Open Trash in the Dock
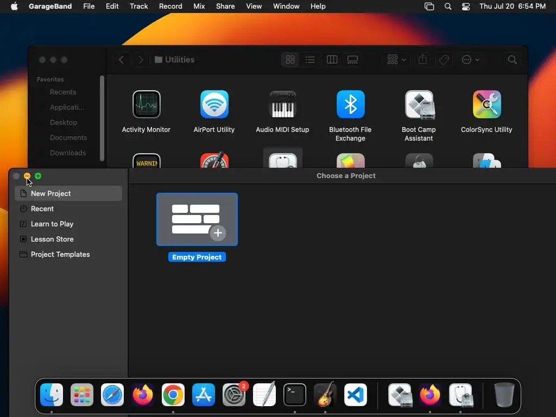This screenshot has height=417, width=556. [x=504, y=395]
